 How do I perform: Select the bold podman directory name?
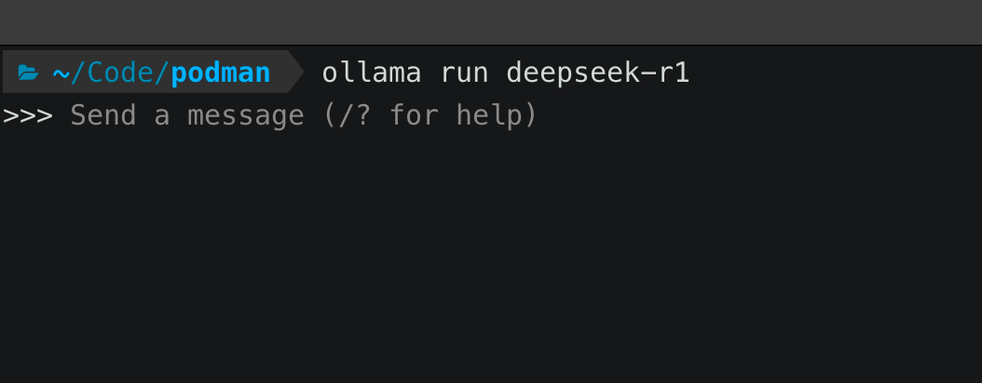(221, 73)
